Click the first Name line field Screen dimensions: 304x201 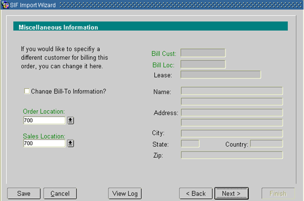pyautogui.click(x=232, y=91)
